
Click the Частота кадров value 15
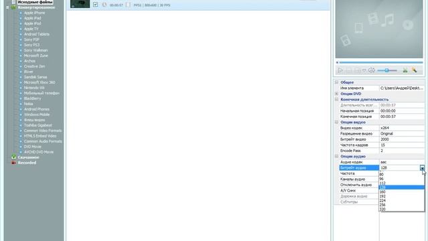402,145
